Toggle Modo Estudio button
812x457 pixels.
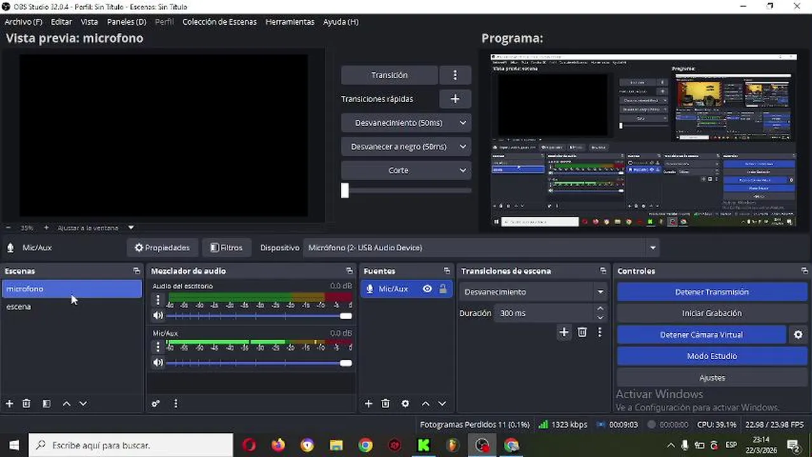[712, 356]
